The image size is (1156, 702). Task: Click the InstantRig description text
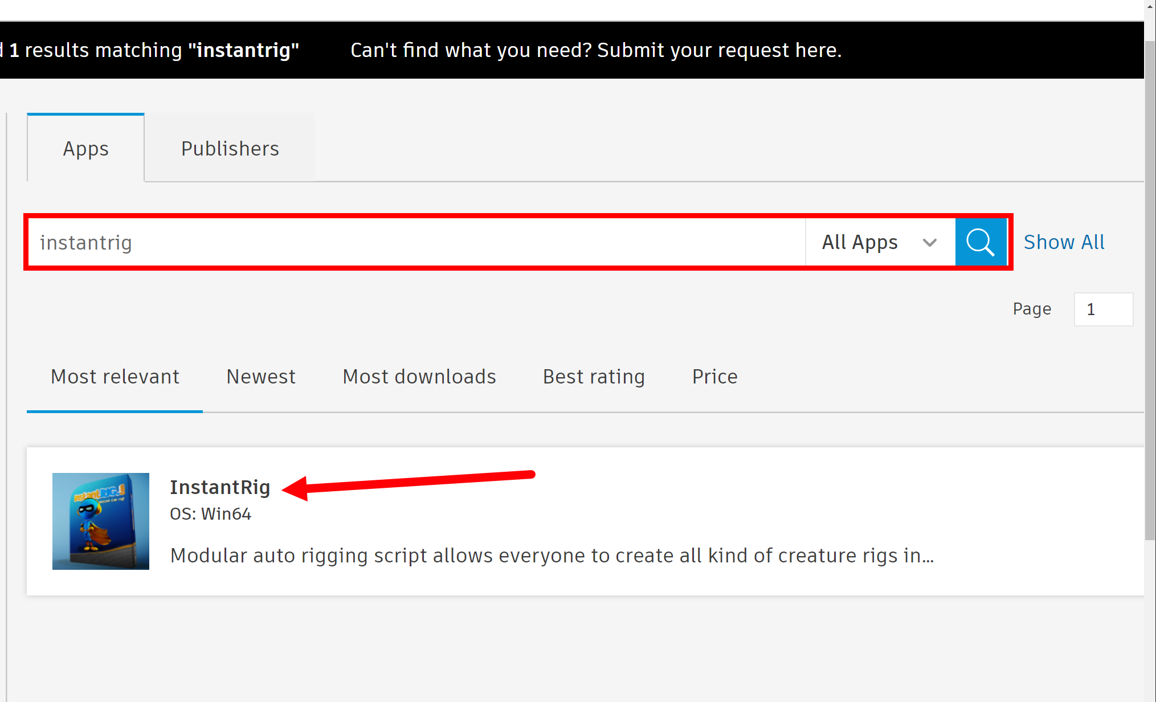[x=552, y=556]
